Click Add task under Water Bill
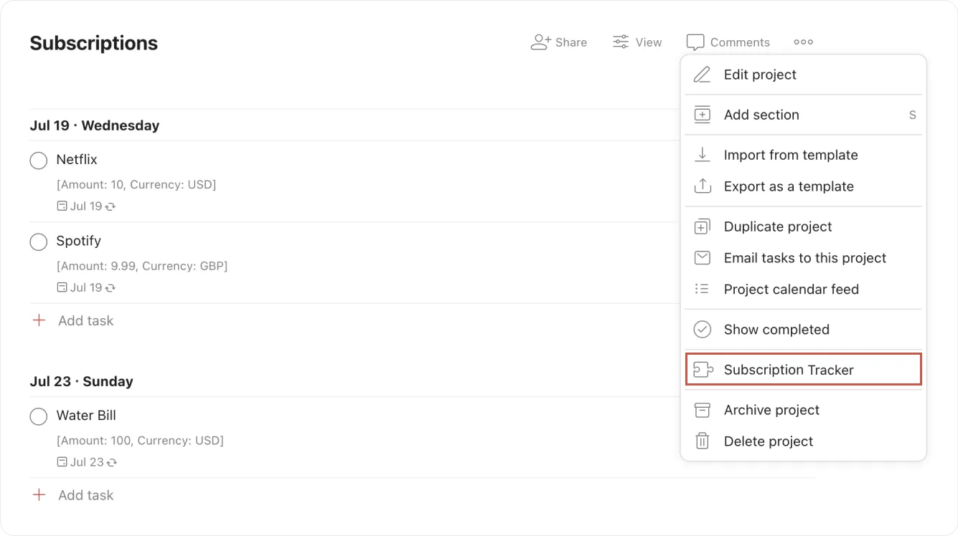This screenshot has height=536, width=958. 85,494
